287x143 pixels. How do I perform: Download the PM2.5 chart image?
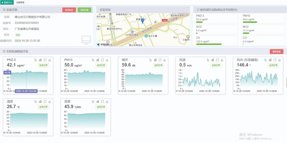(50, 60)
